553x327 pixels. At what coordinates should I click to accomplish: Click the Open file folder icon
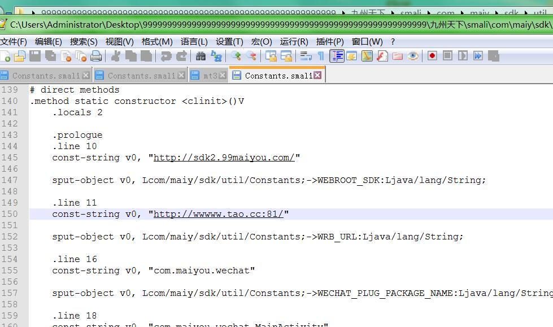click(x=20, y=56)
